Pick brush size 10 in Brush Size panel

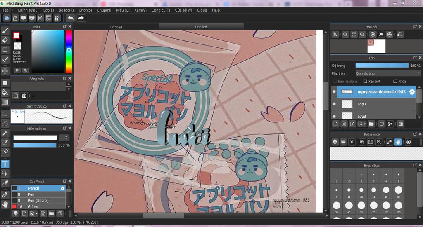349,191
